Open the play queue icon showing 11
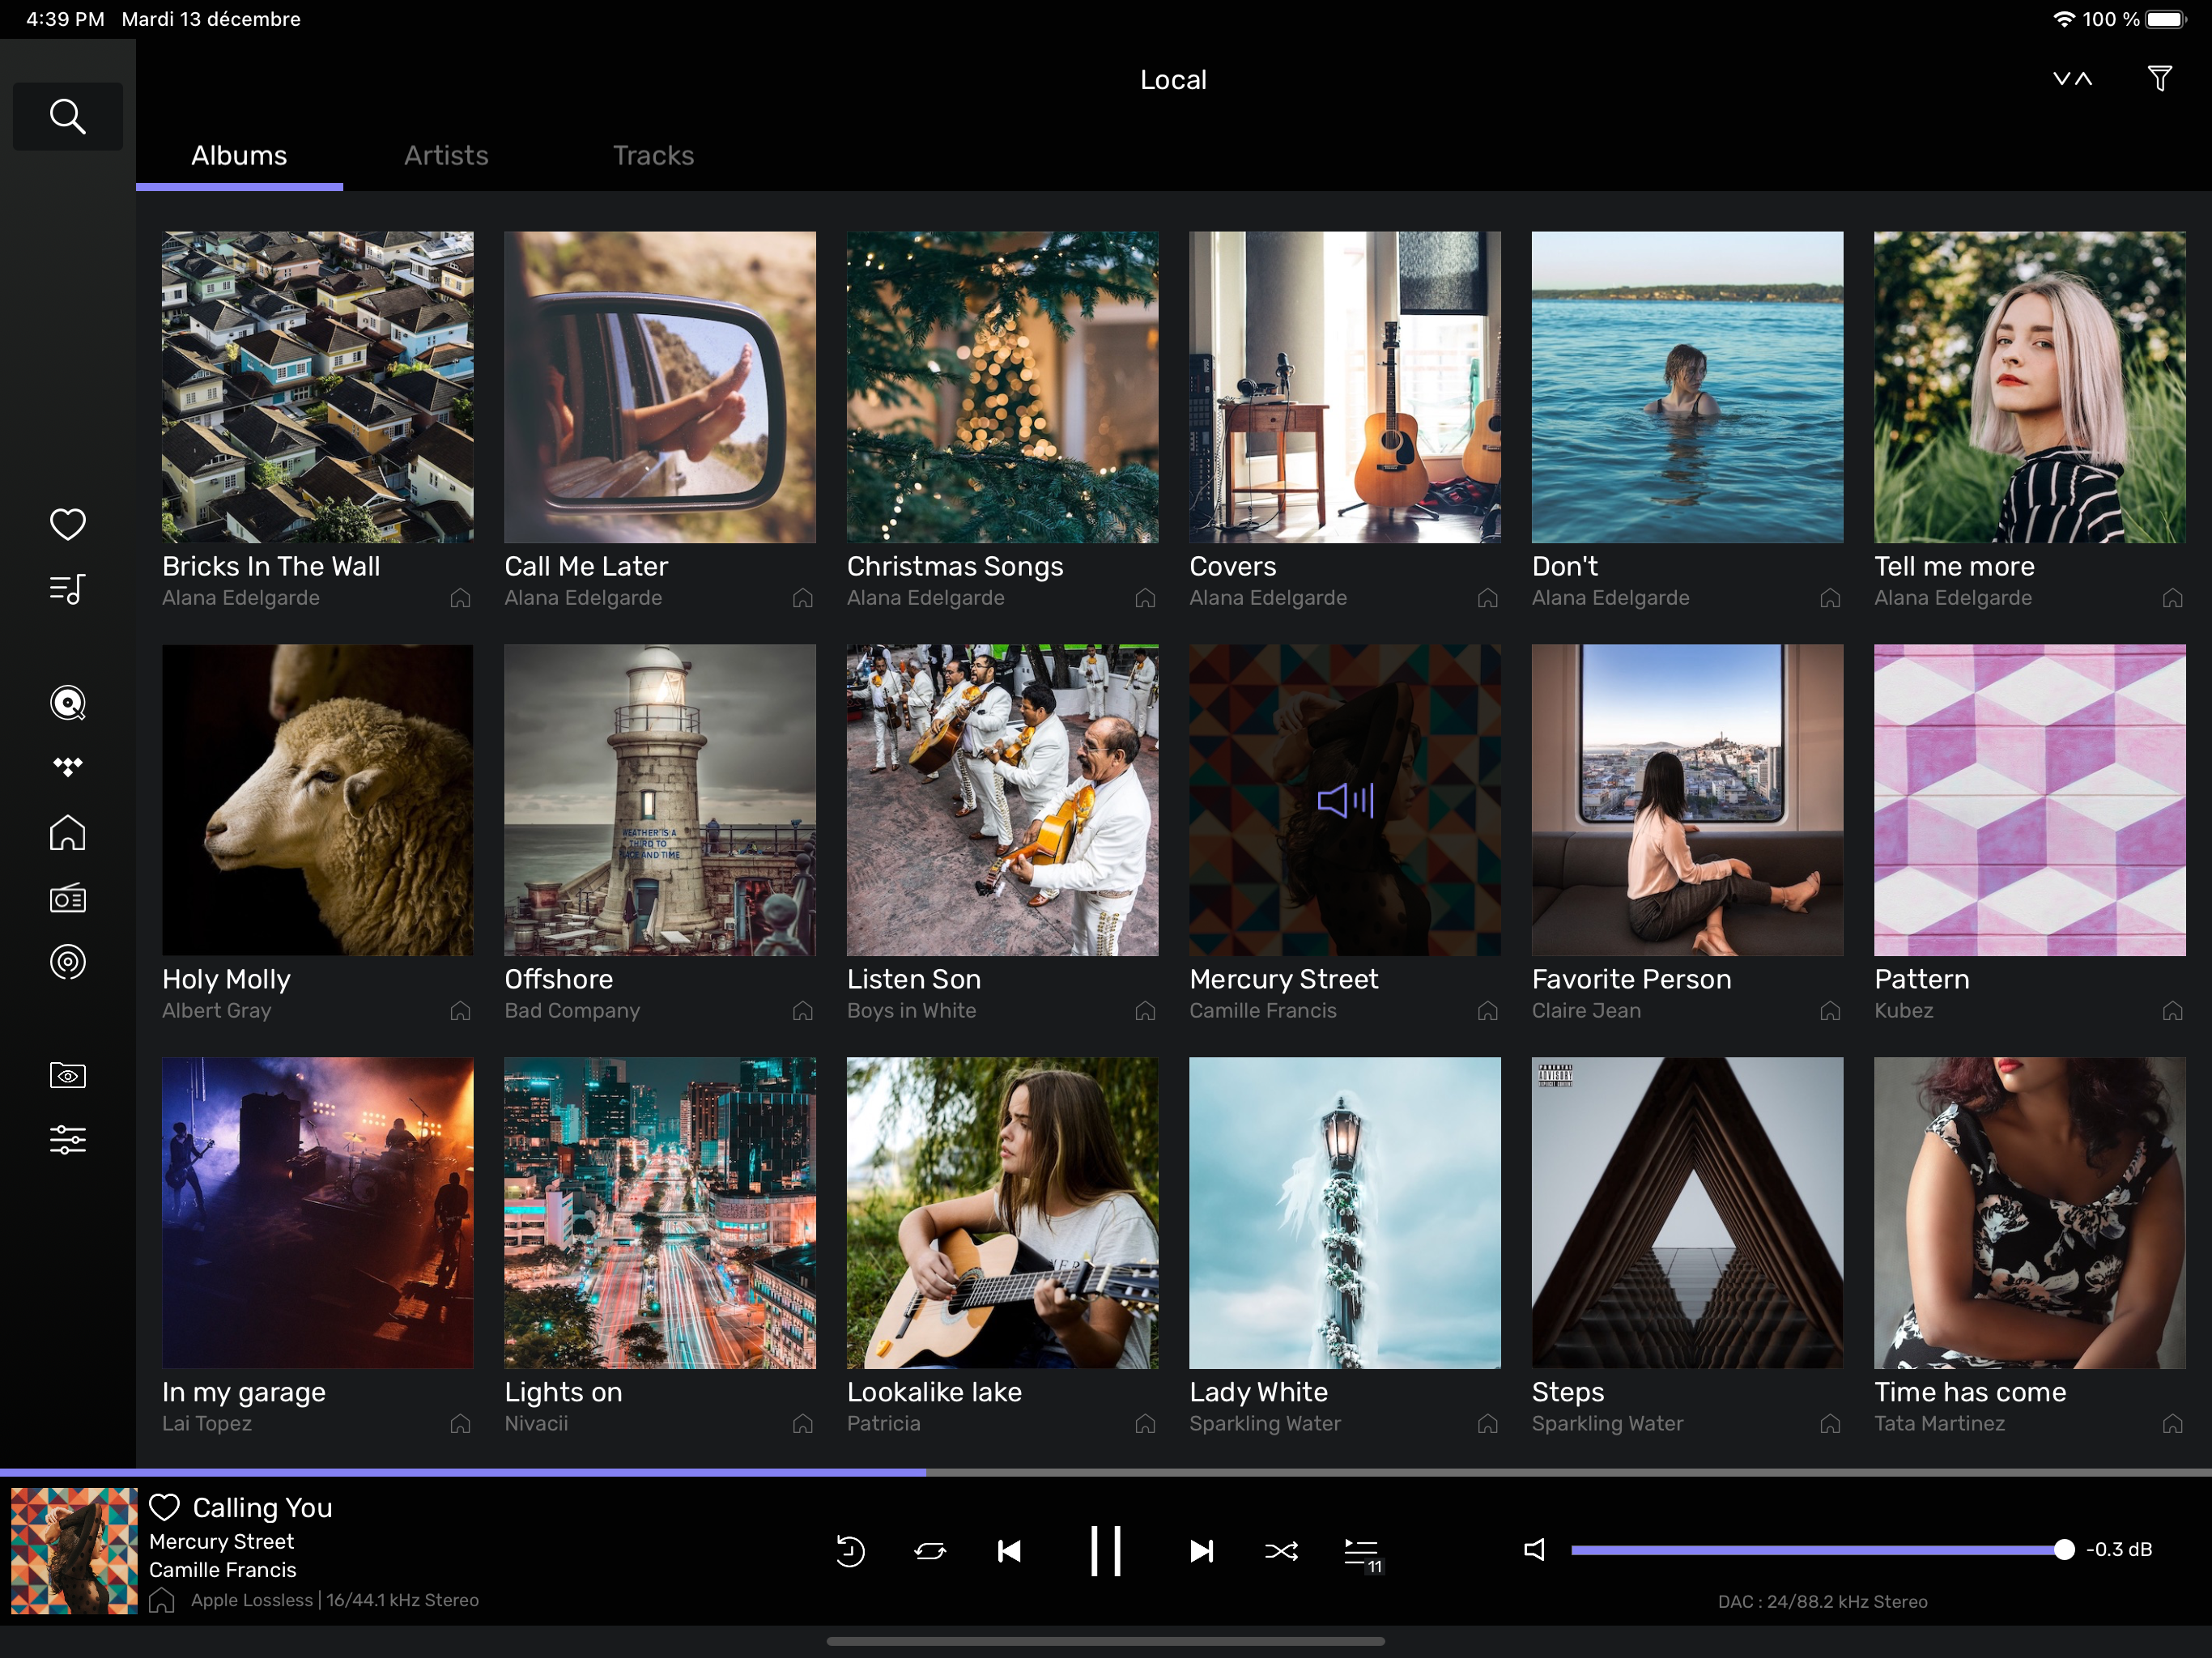Screen dimensions: 2212x1658 [x=1363, y=1553]
